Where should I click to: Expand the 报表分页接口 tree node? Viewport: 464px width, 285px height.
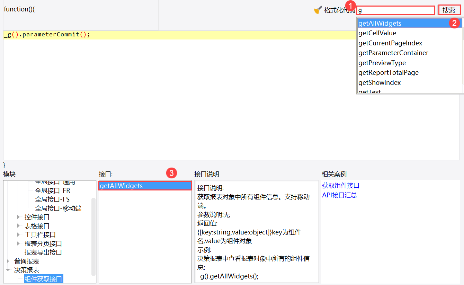[18, 243]
